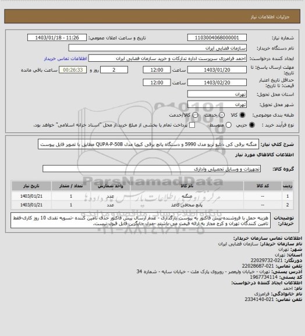The image size is (305, 336).
Task: Click the پانچ صحافی کاغذ item cell
Action: pos(187,205)
